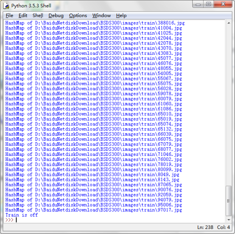Viewport: 235px width, 234px height.
Task: Click the Ln: 238 status indicator
Action: coord(205,227)
